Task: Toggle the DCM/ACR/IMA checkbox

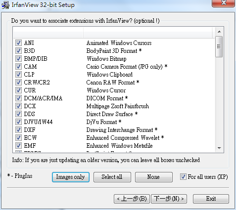Action: point(18,98)
